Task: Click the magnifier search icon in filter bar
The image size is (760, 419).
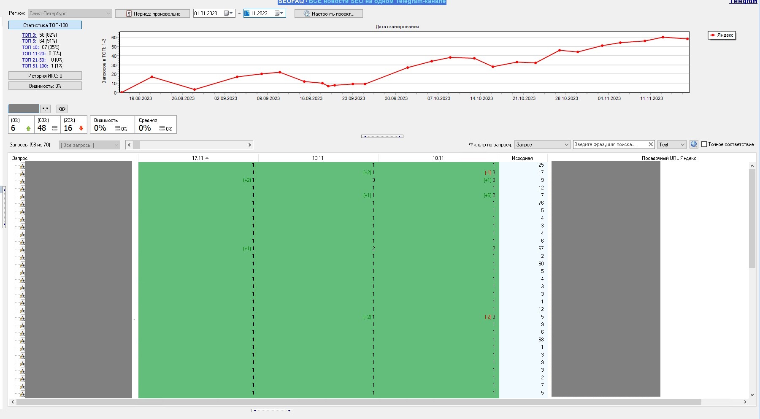Action: tap(694, 144)
